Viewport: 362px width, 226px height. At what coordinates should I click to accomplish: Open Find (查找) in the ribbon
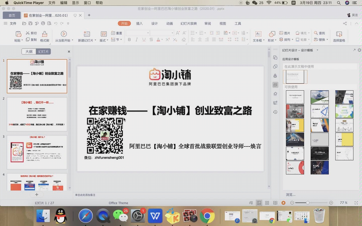point(320,33)
